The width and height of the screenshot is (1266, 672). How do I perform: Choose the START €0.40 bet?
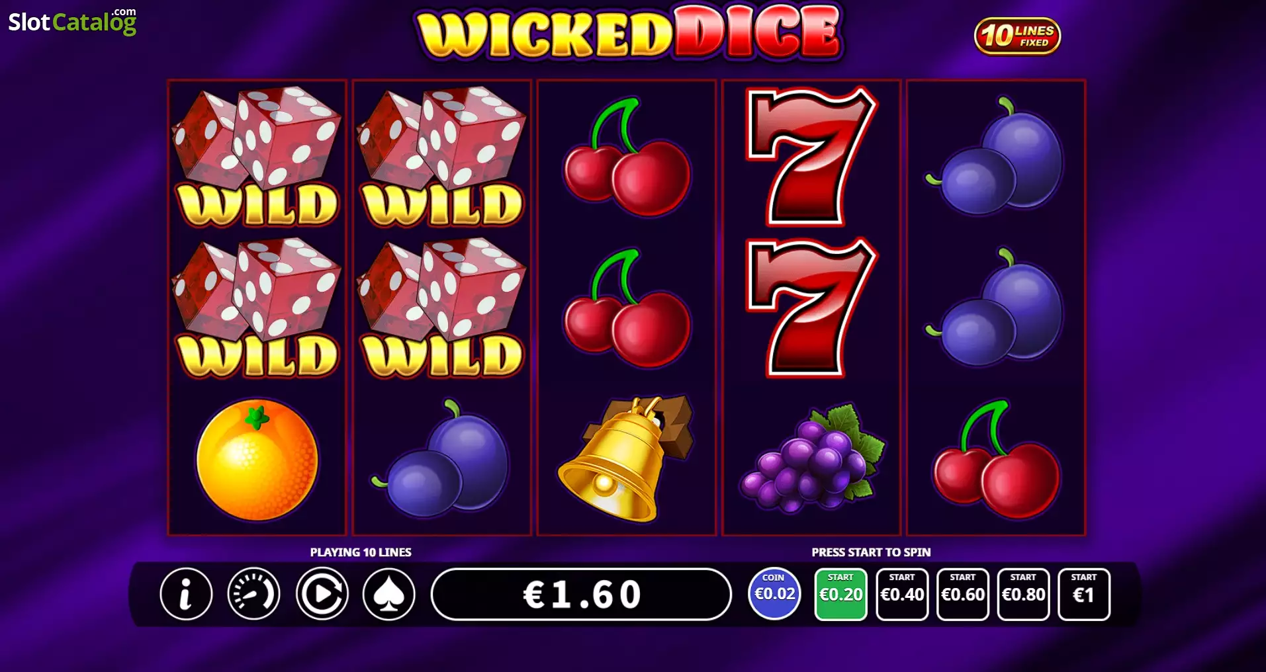902,594
